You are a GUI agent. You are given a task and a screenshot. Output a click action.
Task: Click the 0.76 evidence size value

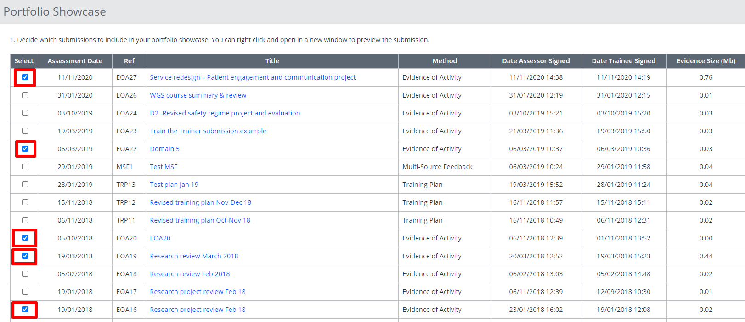coord(706,77)
